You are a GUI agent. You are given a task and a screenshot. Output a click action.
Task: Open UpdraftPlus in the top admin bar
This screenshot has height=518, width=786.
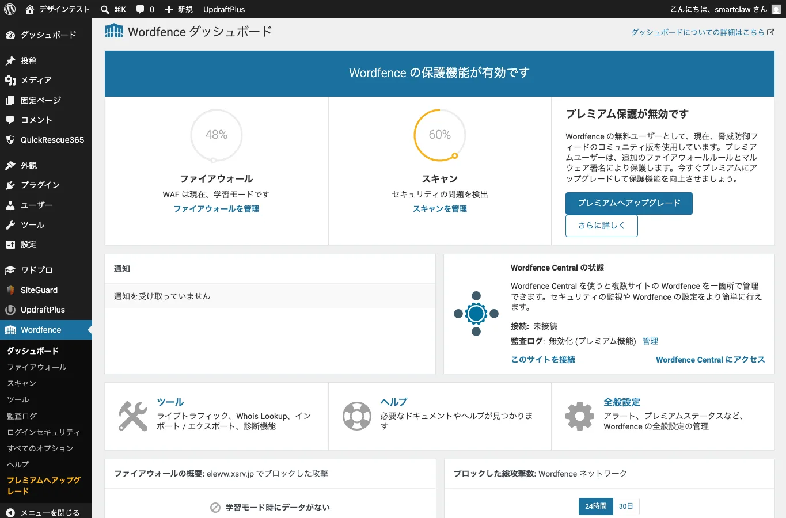tap(224, 9)
